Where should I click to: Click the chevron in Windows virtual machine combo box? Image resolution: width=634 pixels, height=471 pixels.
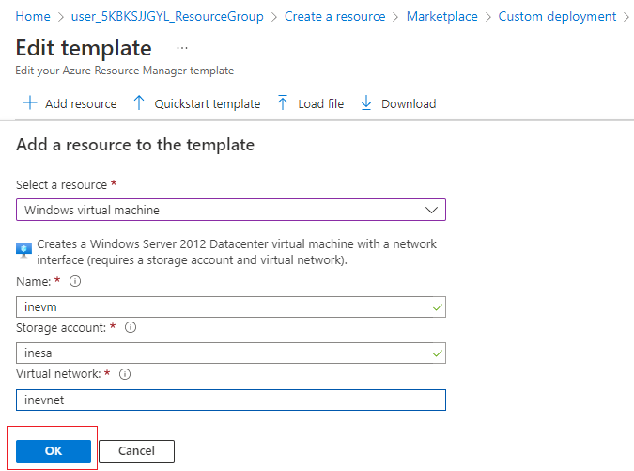pyautogui.click(x=431, y=210)
